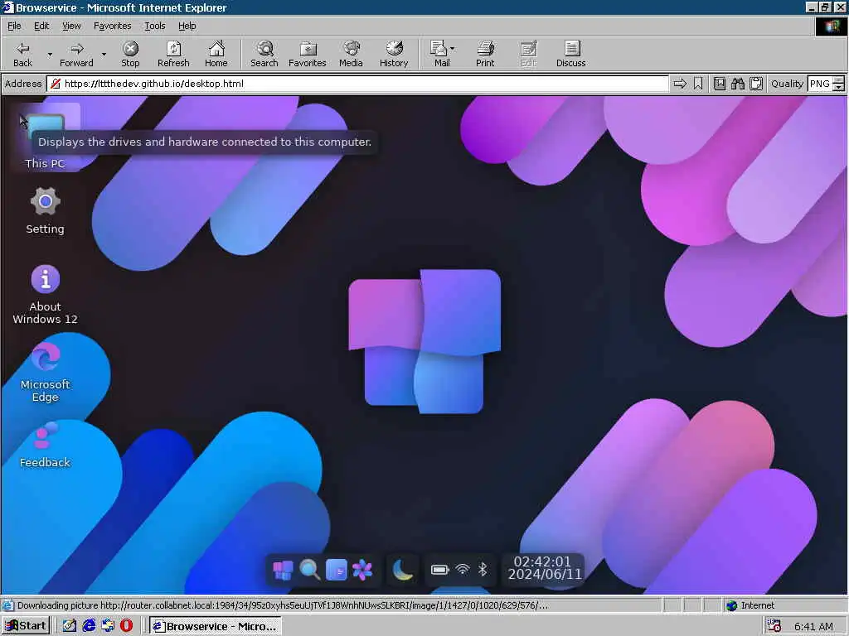Open the View menu
Image resolution: width=849 pixels, height=636 pixels.
point(71,26)
